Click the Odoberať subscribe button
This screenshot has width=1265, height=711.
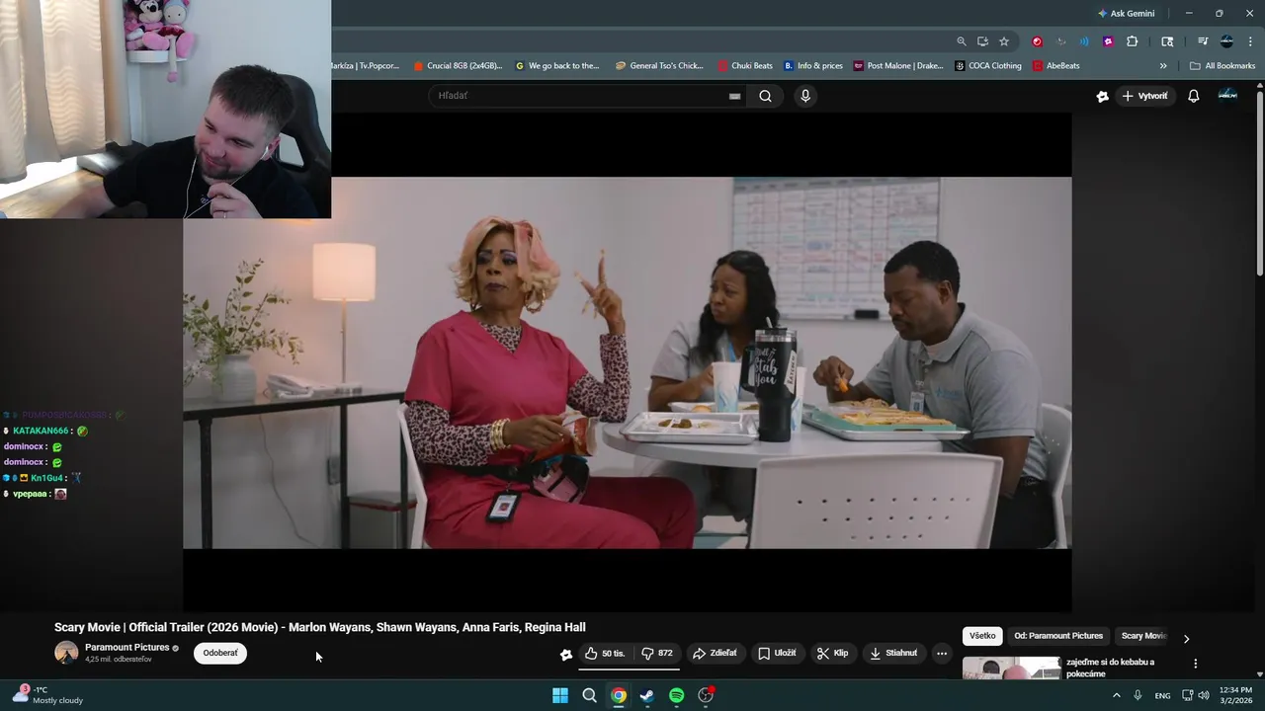point(220,653)
